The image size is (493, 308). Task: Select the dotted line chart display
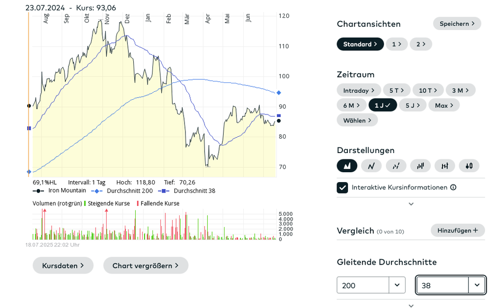396,166
